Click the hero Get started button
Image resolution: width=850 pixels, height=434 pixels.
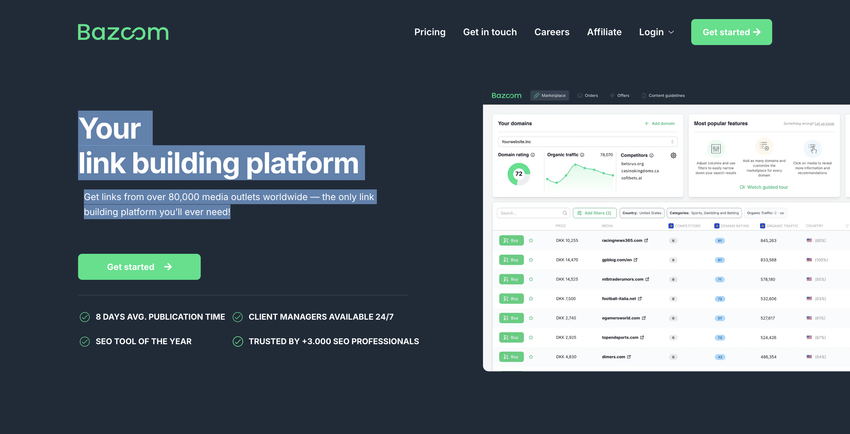(139, 267)
